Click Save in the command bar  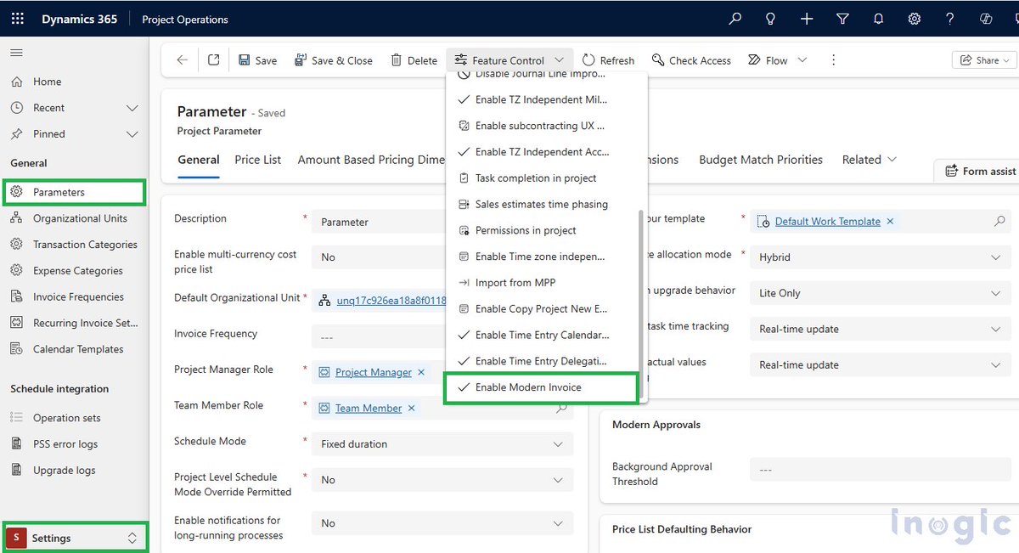[258, 60]
